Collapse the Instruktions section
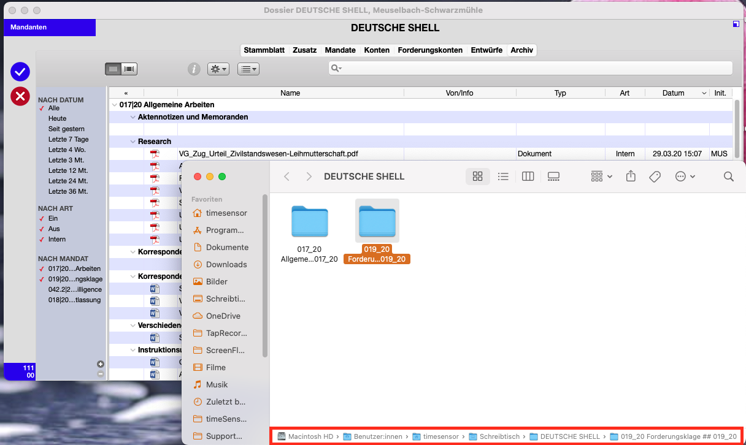 (133, 350)
